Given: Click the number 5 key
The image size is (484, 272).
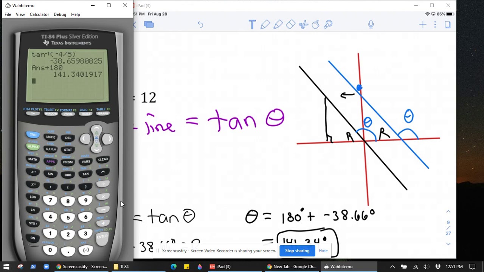Looking at the screenshot, I should pyautogui.click(x=68, y=218).
